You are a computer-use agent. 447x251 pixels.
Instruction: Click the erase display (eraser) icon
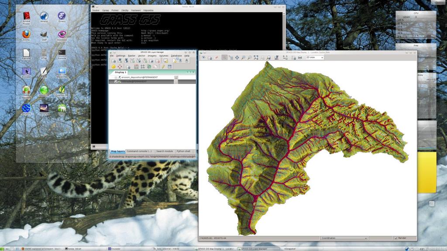(x=217, y=58)
